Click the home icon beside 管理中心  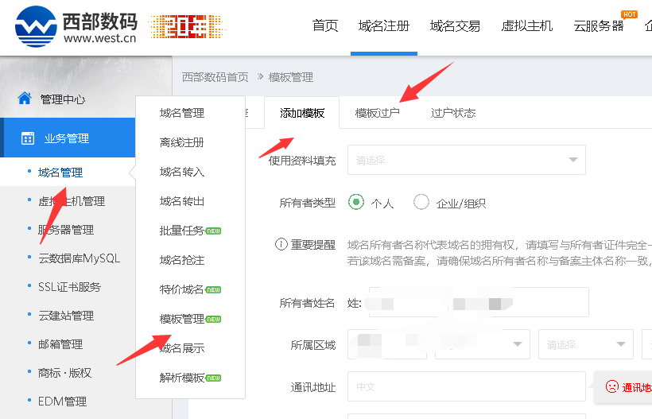tap(25, 99)
